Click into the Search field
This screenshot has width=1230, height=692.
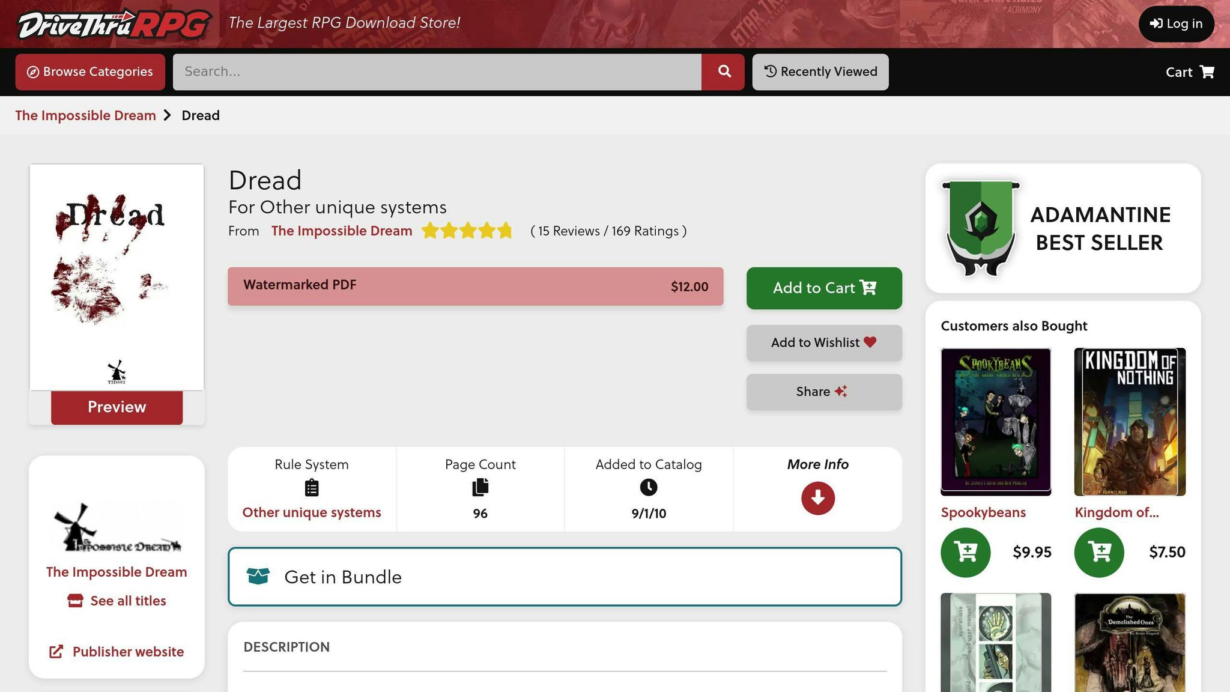437,72
